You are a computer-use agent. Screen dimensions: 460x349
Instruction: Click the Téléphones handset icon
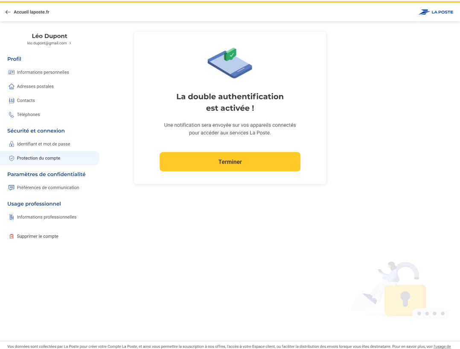[x=12, y=114]
